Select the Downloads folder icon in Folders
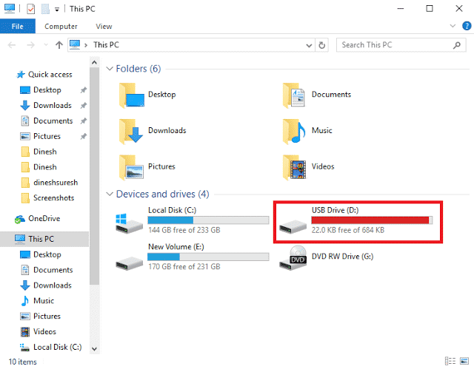This screenshot has width=474, height=369. (x=131, y=131)
